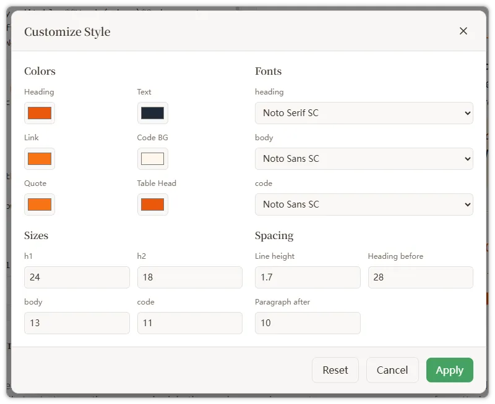Click the h2 size field
Screen dimensions: 495x404
point(190,277)
